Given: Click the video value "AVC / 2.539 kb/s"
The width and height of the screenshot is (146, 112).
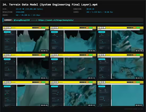Looking at the screenshot, I should [100, 12].
